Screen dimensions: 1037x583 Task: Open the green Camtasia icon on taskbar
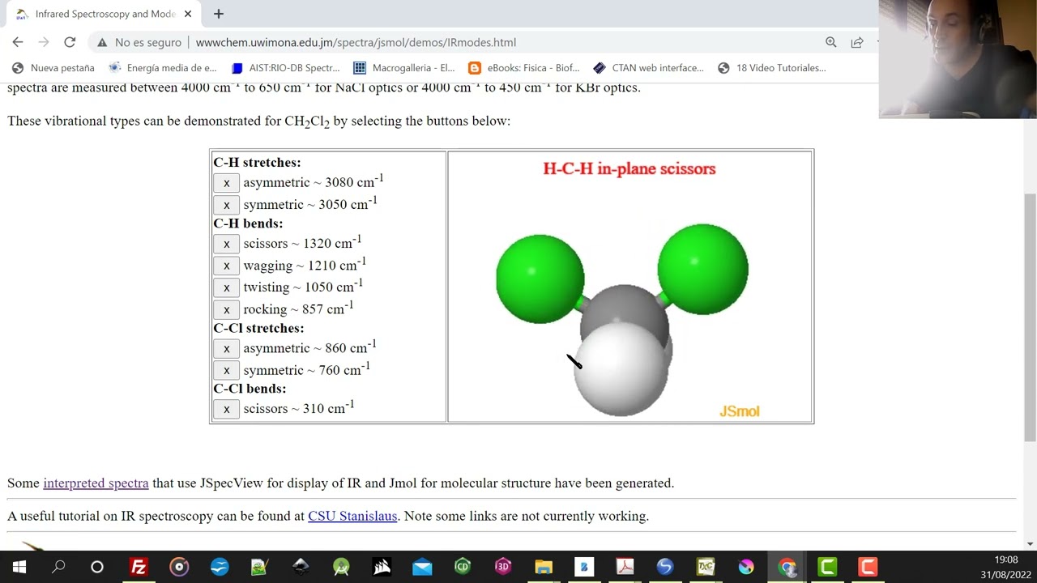coord(827,567)
